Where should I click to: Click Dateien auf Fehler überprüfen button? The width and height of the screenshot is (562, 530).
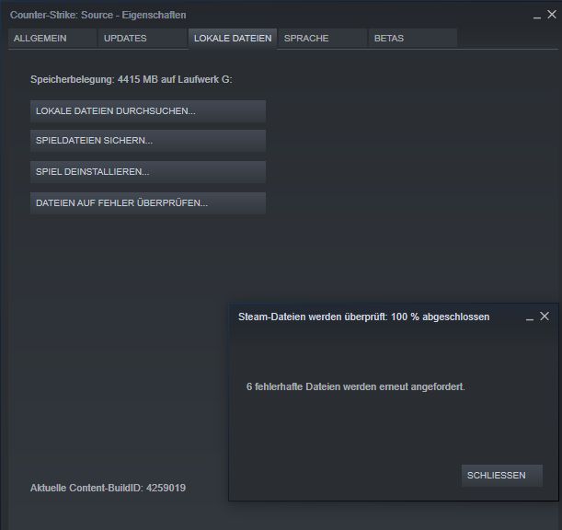coord(148,203)
